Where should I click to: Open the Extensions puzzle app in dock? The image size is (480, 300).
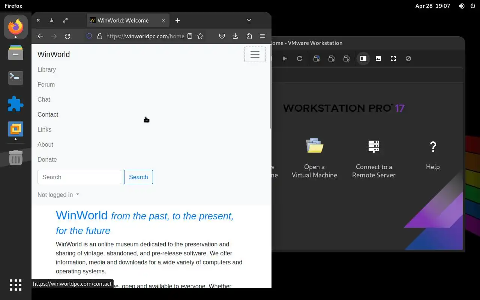tap(16, 103)
